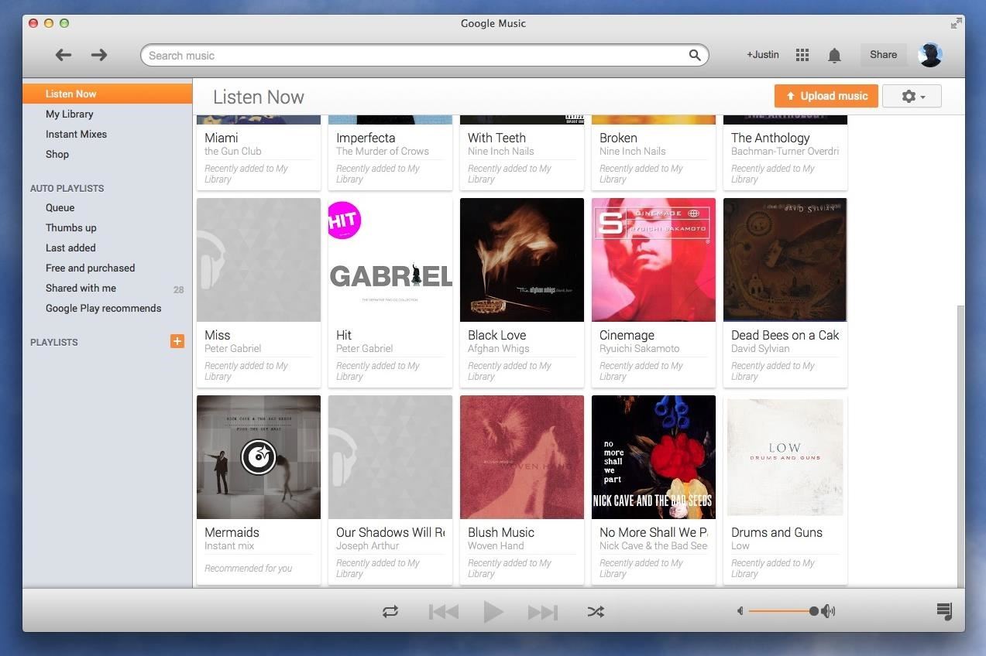
Task: Open the Hit album cover
Action: point(390,260)
